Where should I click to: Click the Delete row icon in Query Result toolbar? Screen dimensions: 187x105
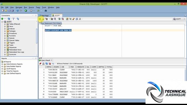[50, 64]
